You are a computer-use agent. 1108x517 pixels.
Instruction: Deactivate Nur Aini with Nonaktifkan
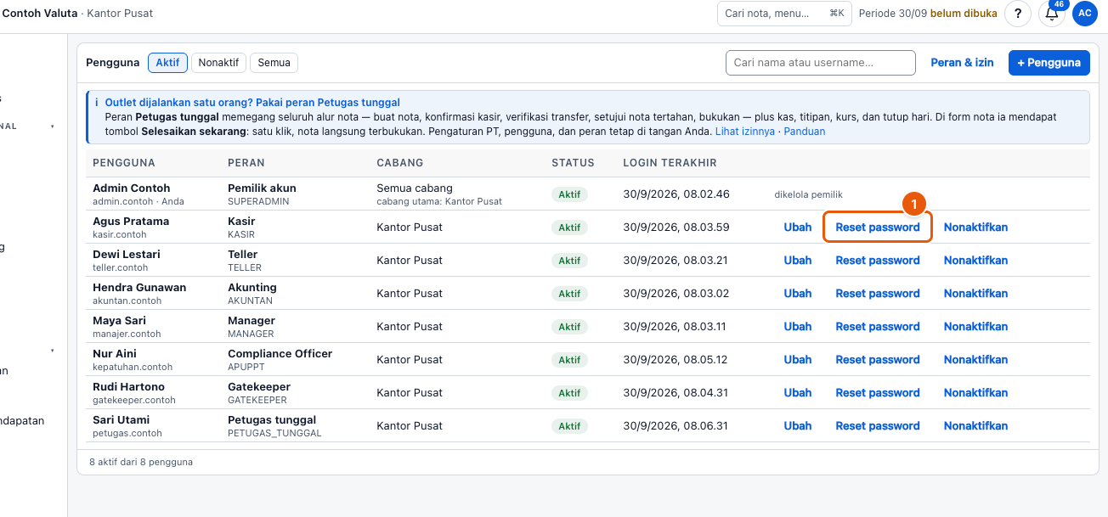tap(975, 360)
